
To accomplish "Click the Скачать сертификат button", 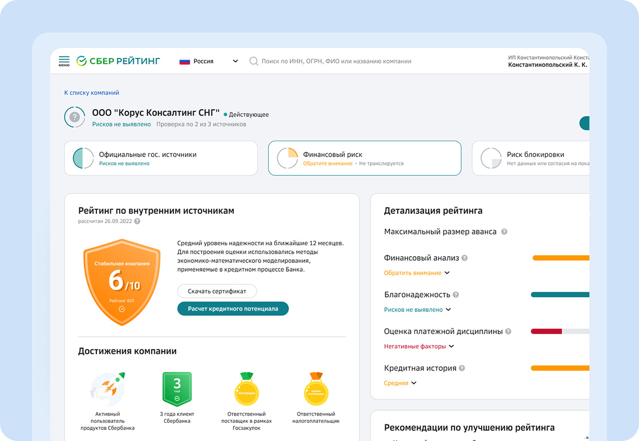I will click(217, 291).
